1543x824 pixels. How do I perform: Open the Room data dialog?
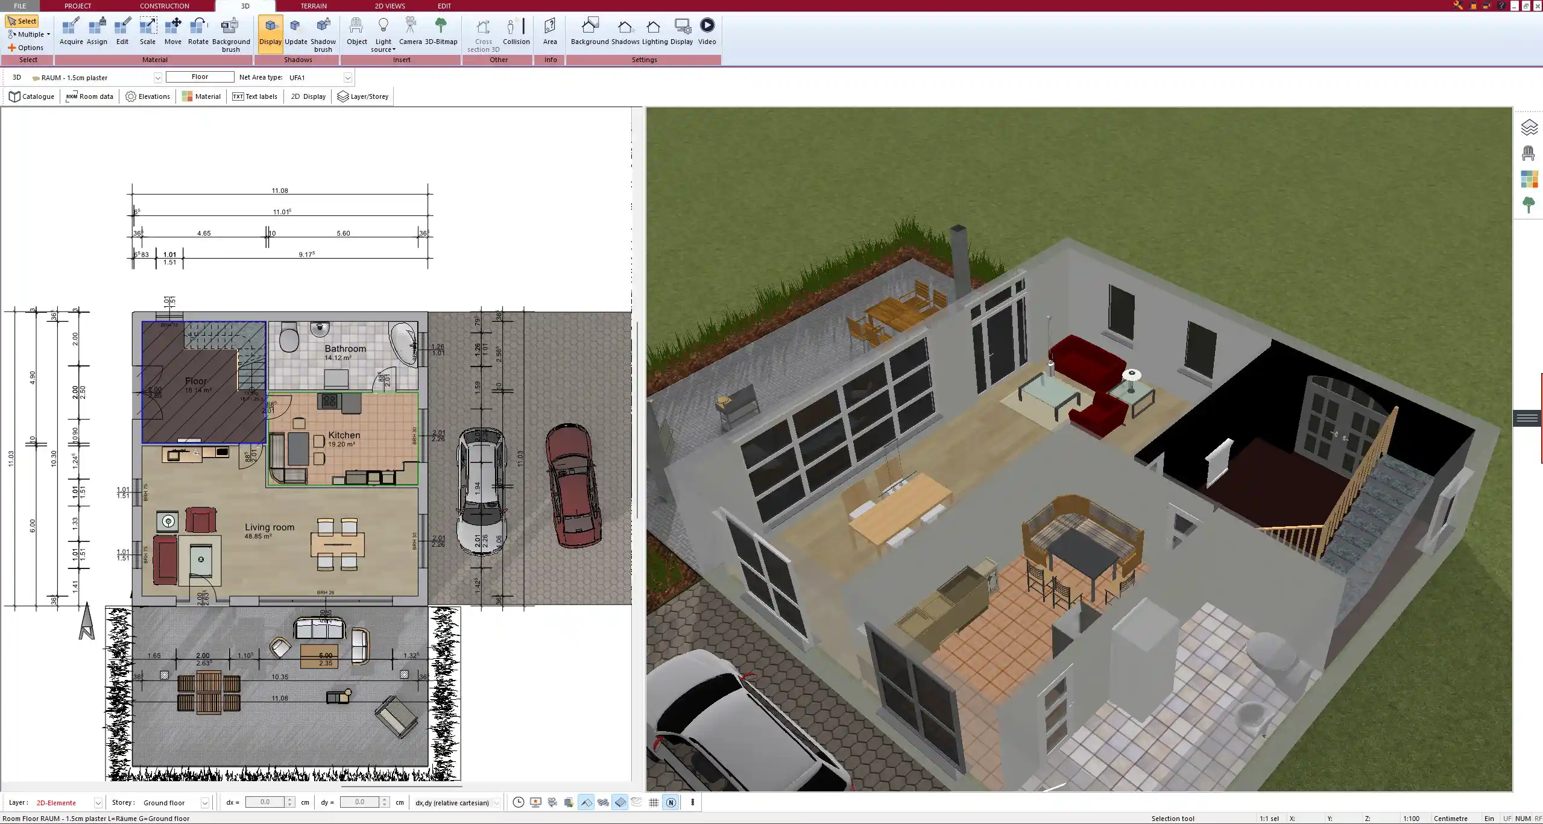(x=89, y=96)
